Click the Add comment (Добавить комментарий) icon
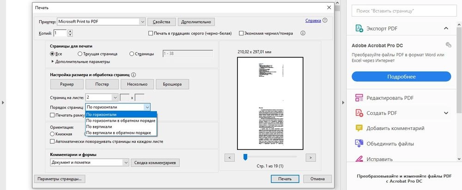The height and width of the screenshot is (190, 462). click(359, 128)
